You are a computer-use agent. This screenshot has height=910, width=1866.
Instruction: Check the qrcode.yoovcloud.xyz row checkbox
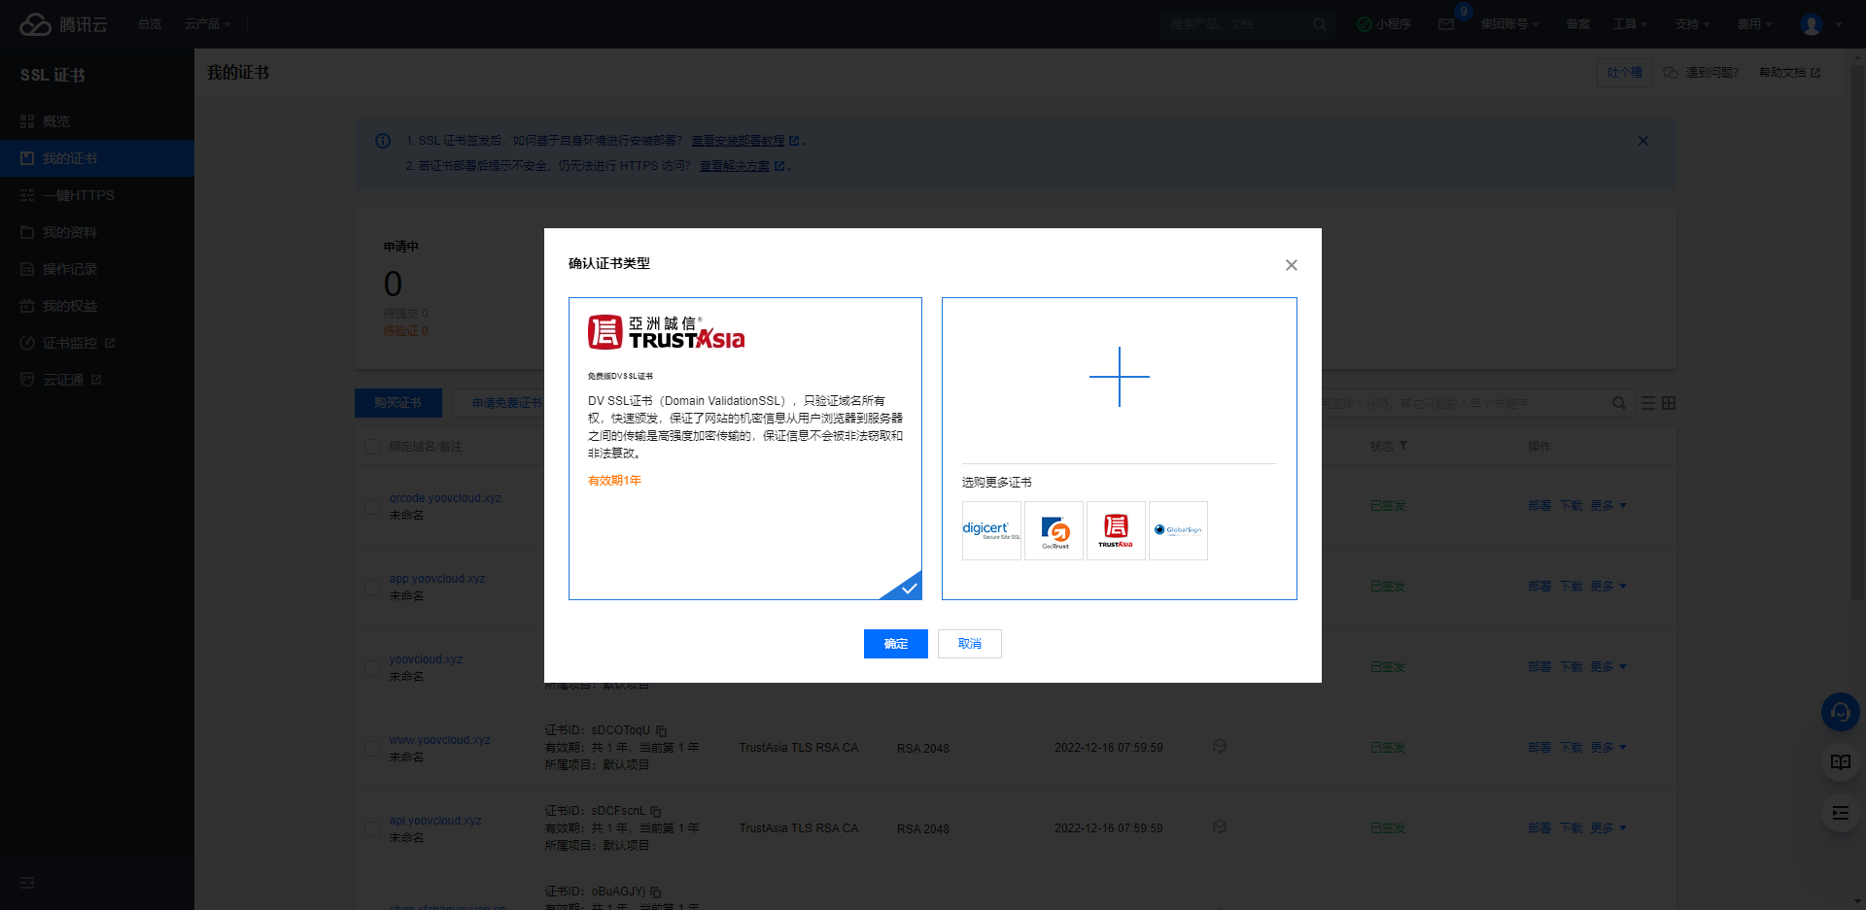click(x=372, y=507)
